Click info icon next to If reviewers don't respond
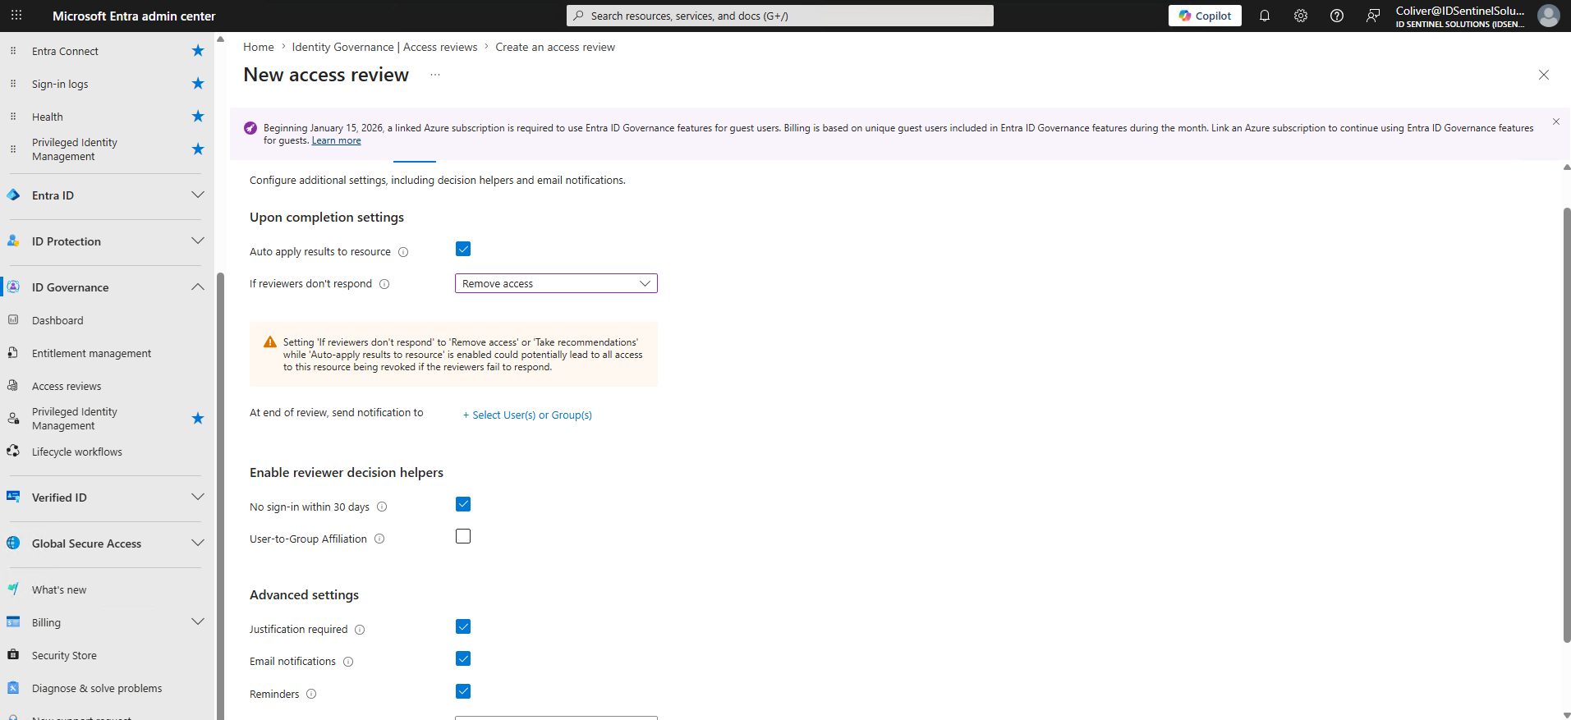Screen dimensions: 1571x720 pos(384,284)
